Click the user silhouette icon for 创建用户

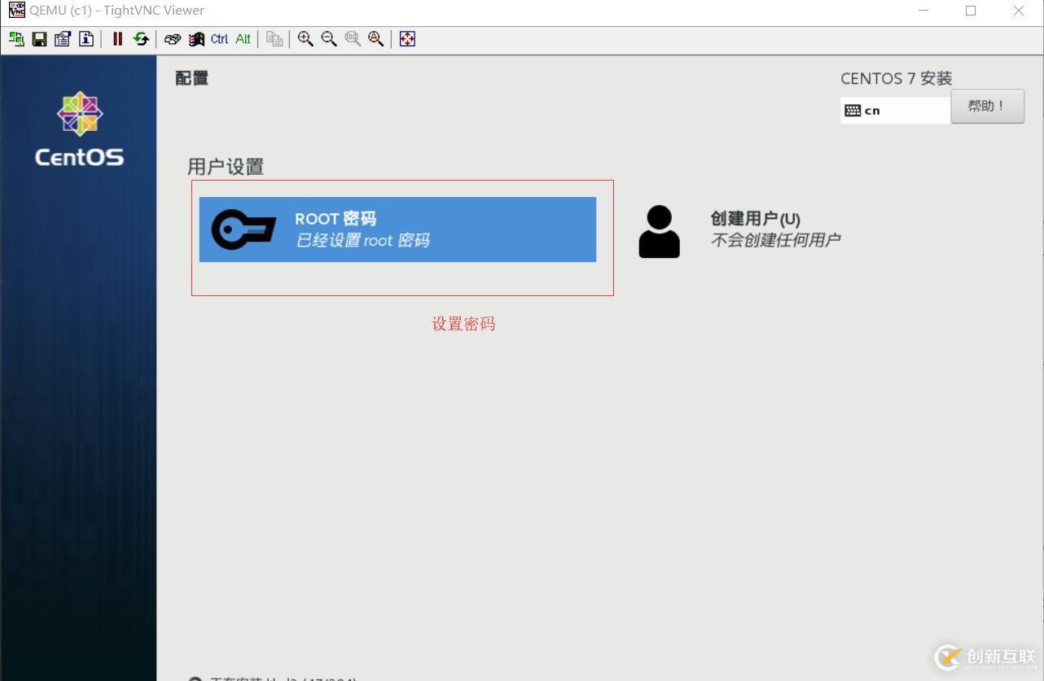point(659,232)
